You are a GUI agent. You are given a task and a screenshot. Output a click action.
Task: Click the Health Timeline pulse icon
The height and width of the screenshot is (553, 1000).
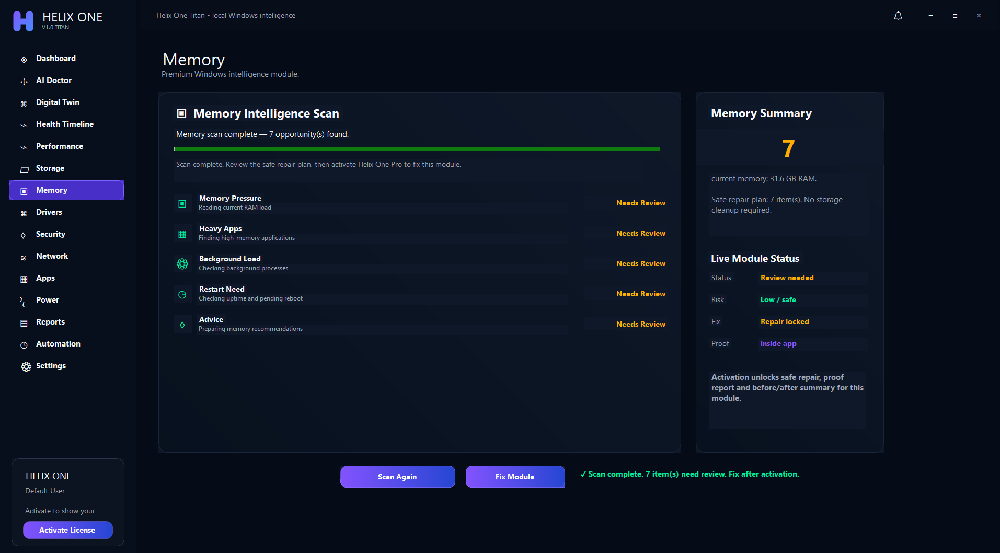click(24, 125)
